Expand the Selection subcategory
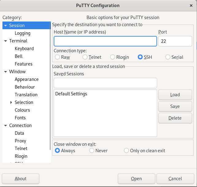The image size is (197, 187). 11,102
